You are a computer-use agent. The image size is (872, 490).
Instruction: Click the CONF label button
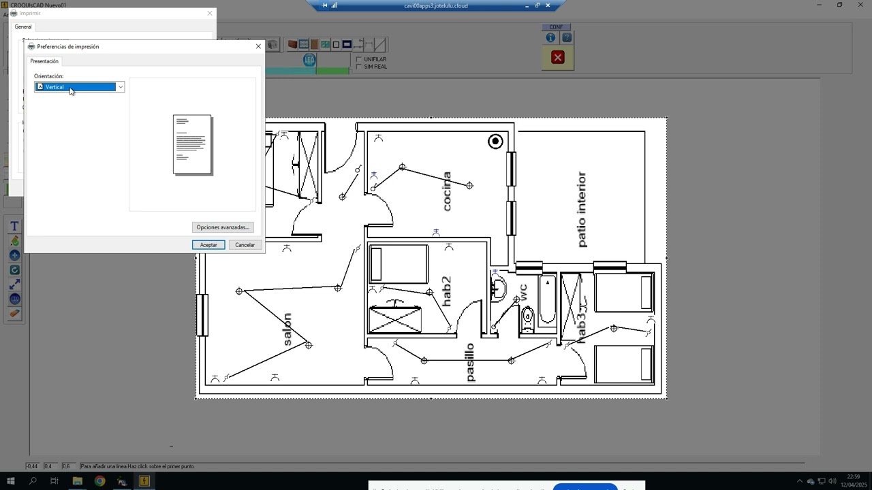(557, 27)
